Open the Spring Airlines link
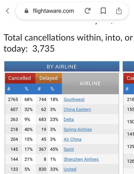This screenshot has width=134, height=174. click(78, 129)
